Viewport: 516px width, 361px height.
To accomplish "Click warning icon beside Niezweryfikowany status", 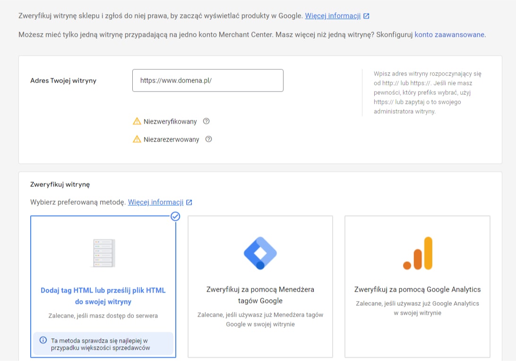I will pyautogui.click(x=137, y=121).
